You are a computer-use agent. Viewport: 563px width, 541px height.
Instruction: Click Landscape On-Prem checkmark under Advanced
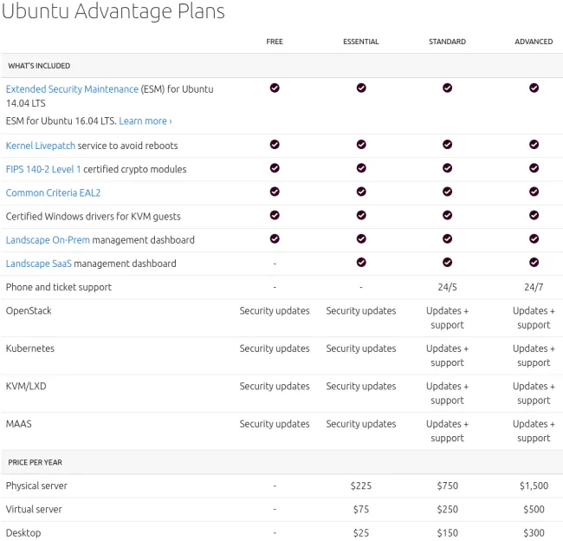[x=534, y=238]
